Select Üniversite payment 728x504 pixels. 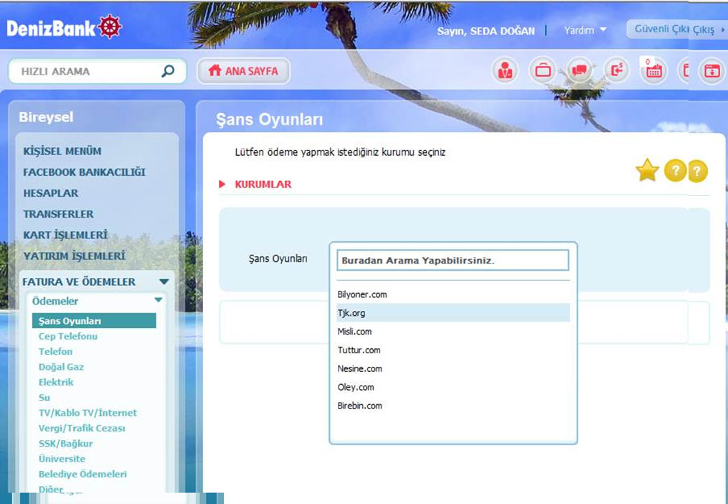[x=62, y=459]
